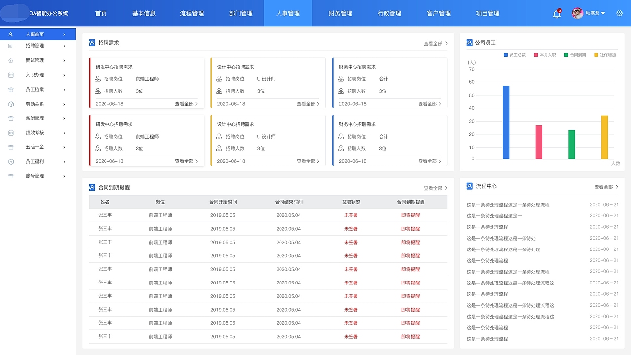The width and height of the screenshot is (631, 355).
Task: Click 查看全部 in first 研发中心招聘需求 card
Action: point(186,104)
